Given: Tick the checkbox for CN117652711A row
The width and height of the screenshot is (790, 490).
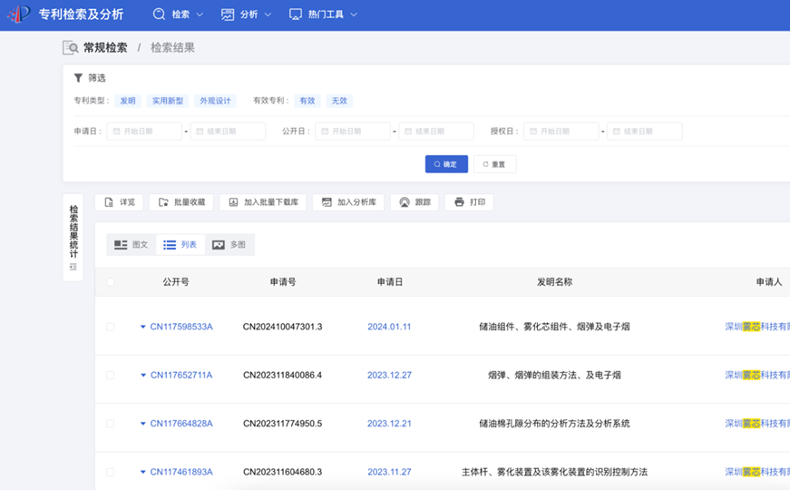Looking at the screenshot, I should [111, 375].
